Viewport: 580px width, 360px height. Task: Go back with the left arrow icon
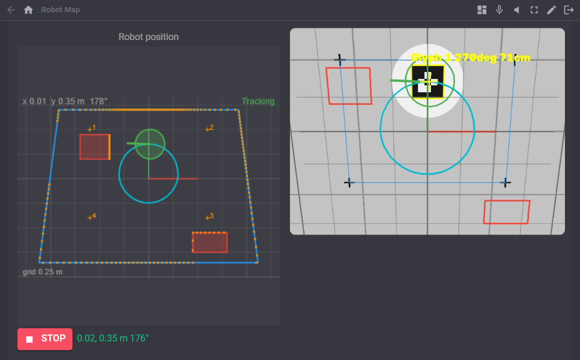(11, 10)
